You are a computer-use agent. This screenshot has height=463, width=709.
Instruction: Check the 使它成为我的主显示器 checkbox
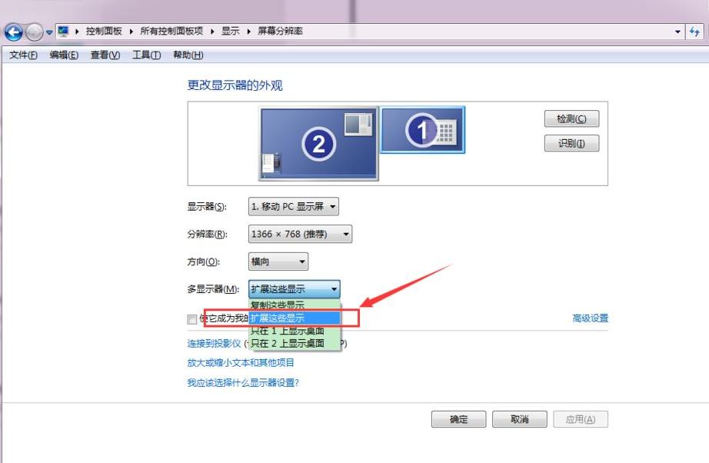point(191,318)
